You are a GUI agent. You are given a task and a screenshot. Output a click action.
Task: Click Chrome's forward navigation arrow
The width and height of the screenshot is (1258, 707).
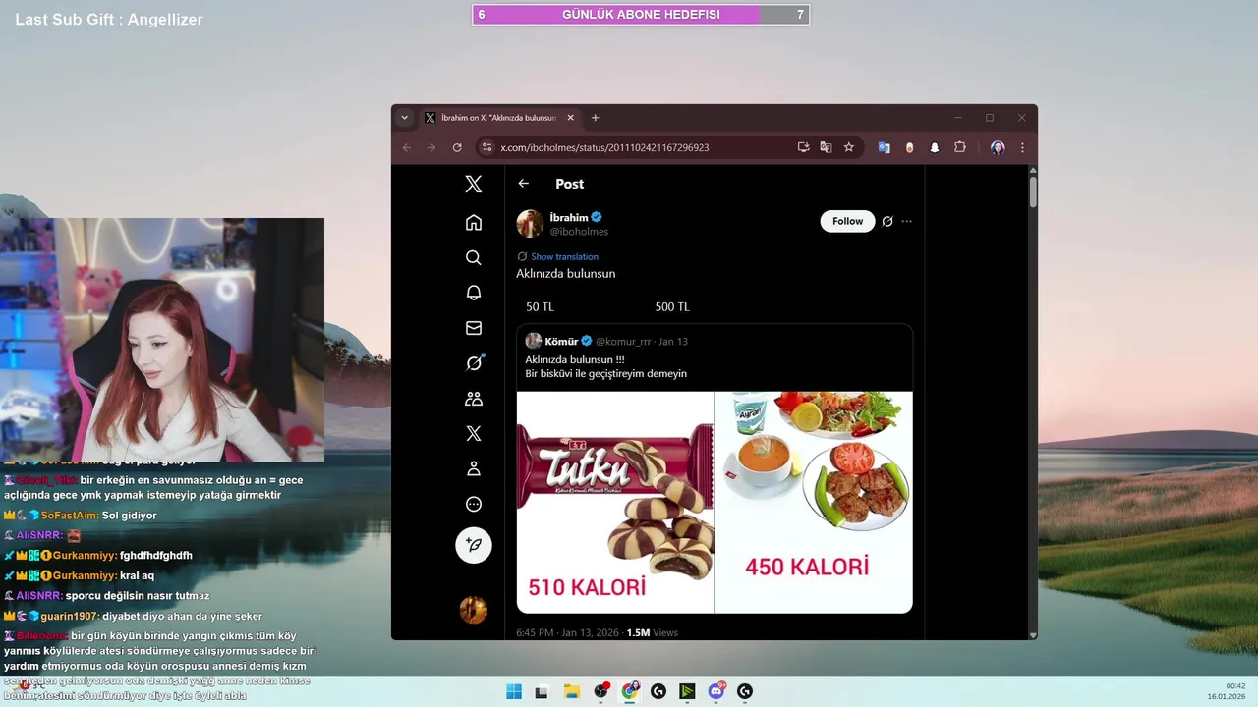431,147
